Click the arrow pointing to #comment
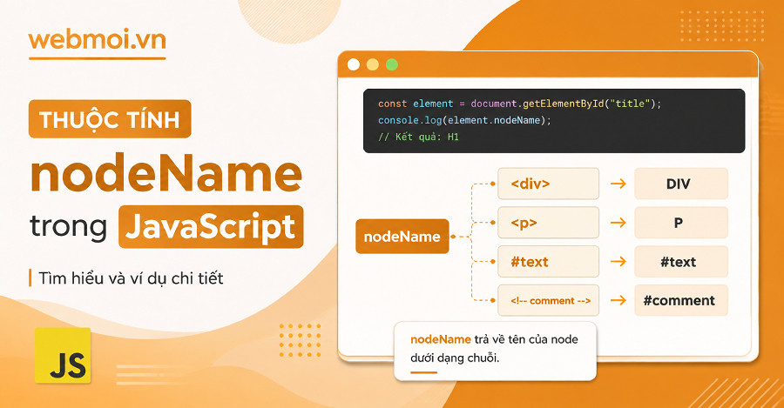This screenshot has height=408, width=784. point(618,301)
